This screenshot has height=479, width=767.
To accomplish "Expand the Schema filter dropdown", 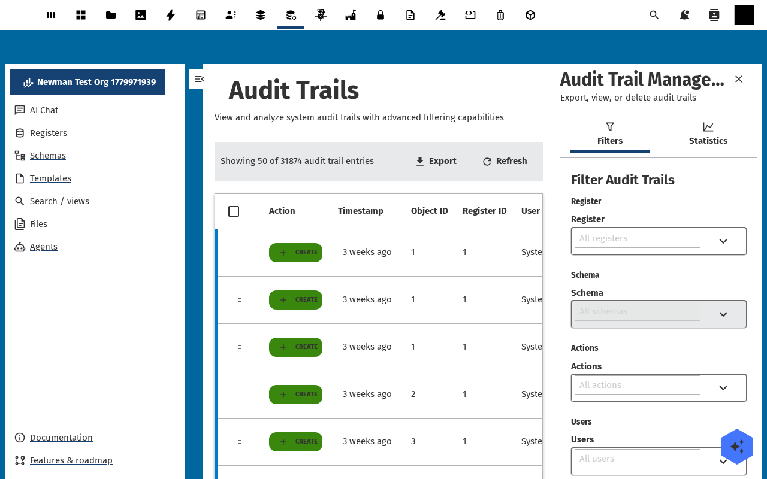I will [723, 314].
